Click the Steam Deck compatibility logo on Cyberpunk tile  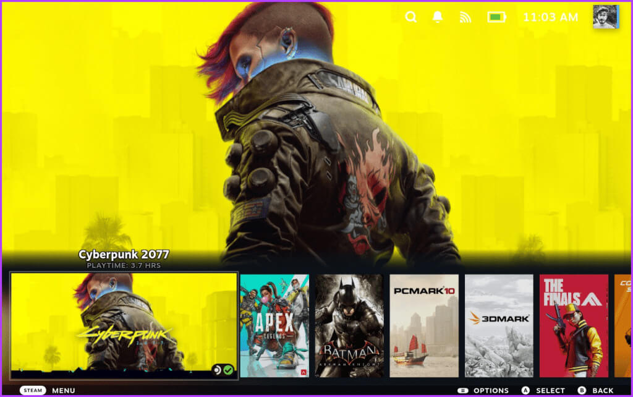[x=217, y=370]
